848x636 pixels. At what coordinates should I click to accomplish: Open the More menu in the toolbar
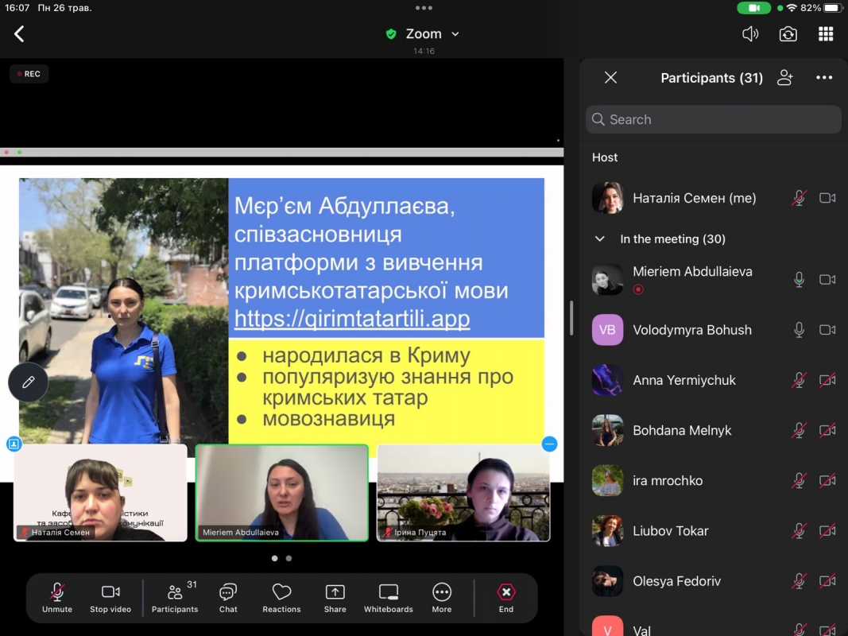tap(442, 598)
